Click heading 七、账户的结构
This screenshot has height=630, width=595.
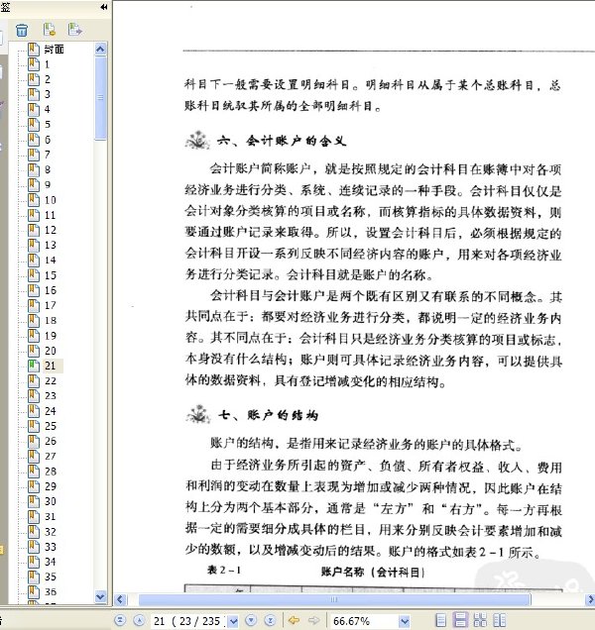coord(268,415)
